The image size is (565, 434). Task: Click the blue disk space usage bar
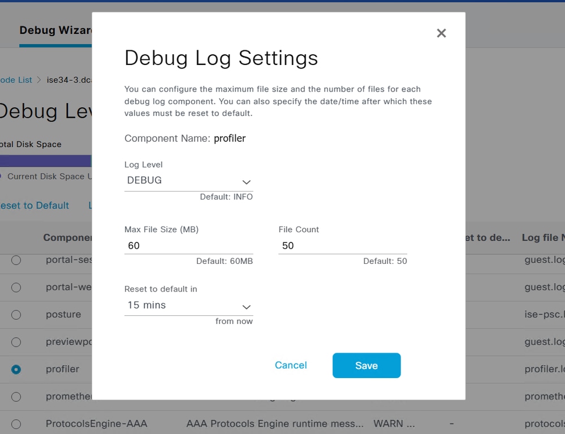[x=45, y=160]
